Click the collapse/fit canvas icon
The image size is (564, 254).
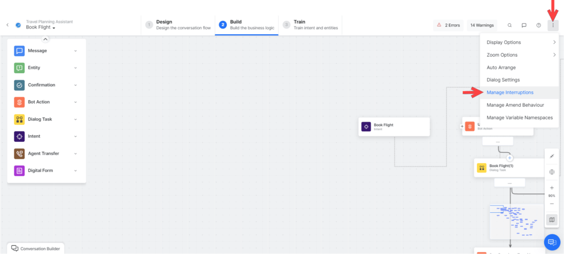pos(552,156)
